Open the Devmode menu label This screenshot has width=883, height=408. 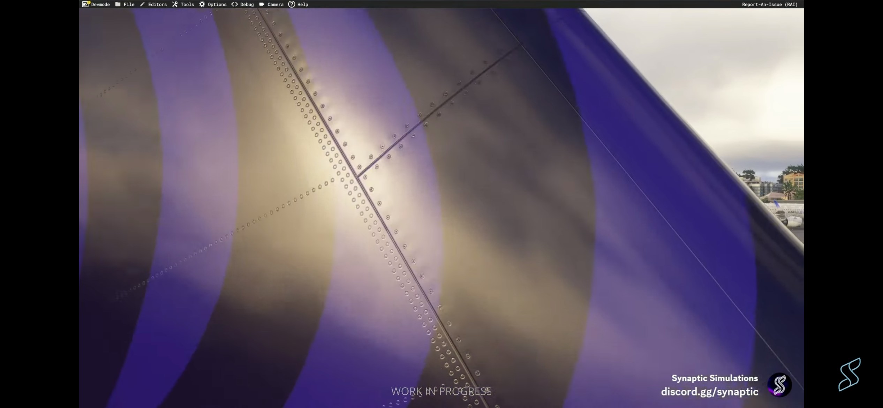coord(100,5)
